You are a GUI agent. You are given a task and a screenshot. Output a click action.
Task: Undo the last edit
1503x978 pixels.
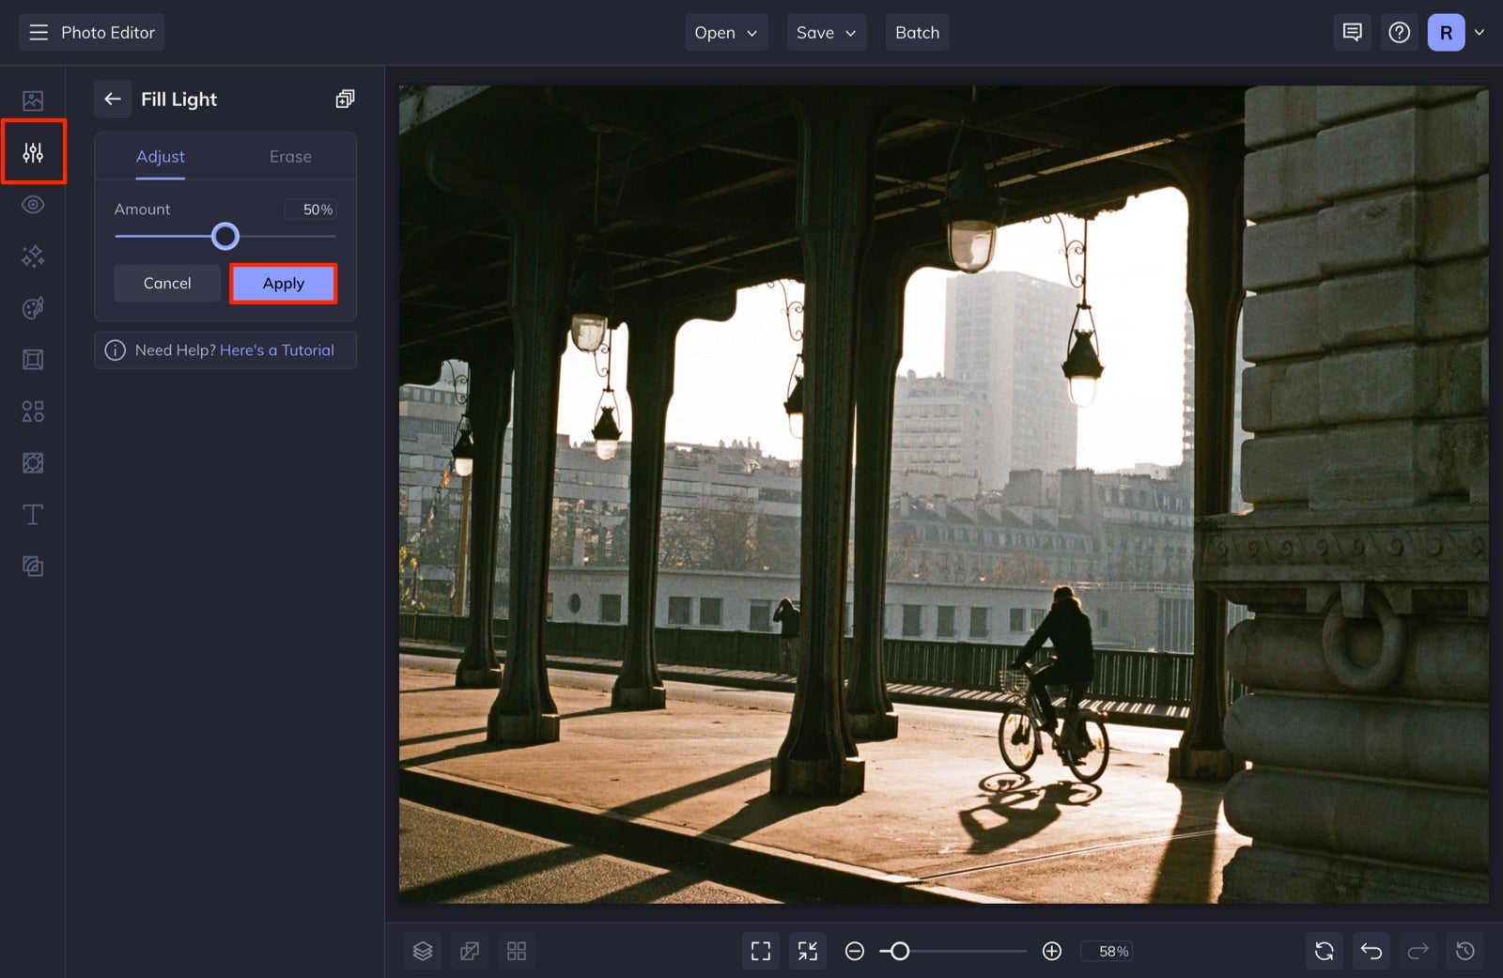click(x=1371, y=951)
